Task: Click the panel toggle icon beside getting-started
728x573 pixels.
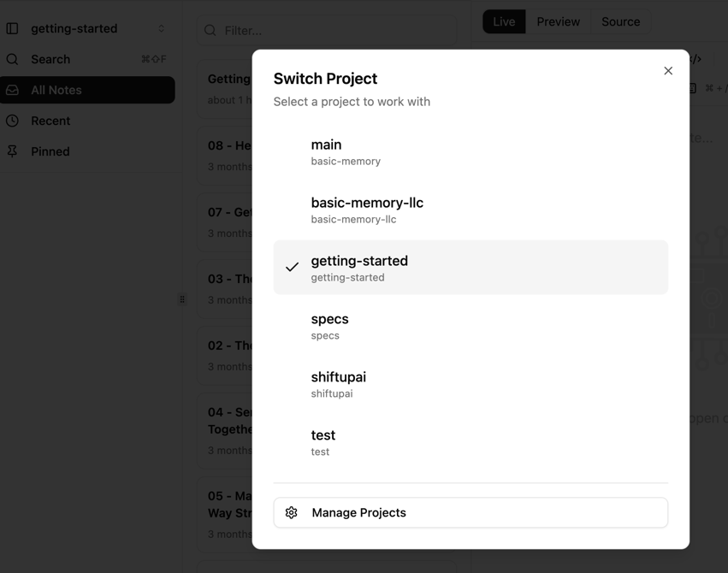Action: tap(12, 27)
